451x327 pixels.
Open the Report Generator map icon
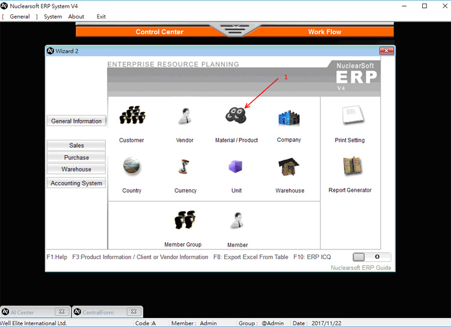[352, 166]
